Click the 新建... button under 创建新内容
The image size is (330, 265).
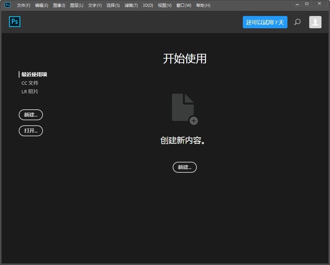click(x=185, y=167)
